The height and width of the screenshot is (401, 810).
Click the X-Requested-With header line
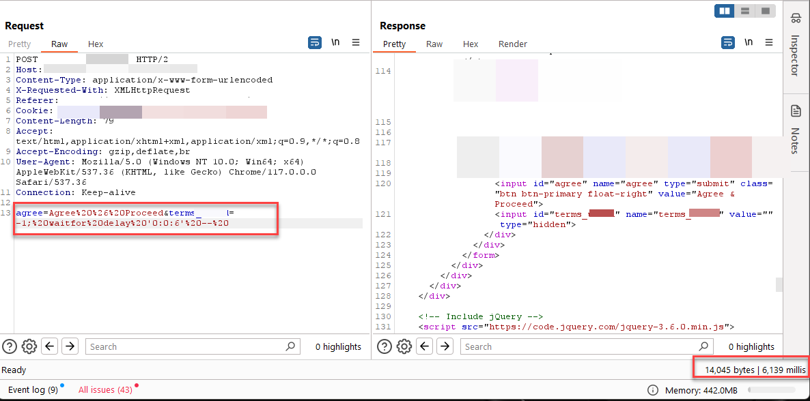(x=103, y=90)
